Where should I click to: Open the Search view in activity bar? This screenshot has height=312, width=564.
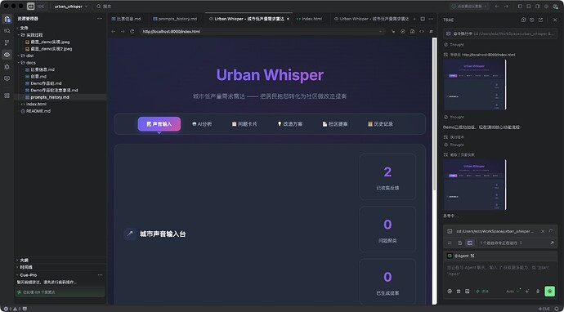coord(7,31)
